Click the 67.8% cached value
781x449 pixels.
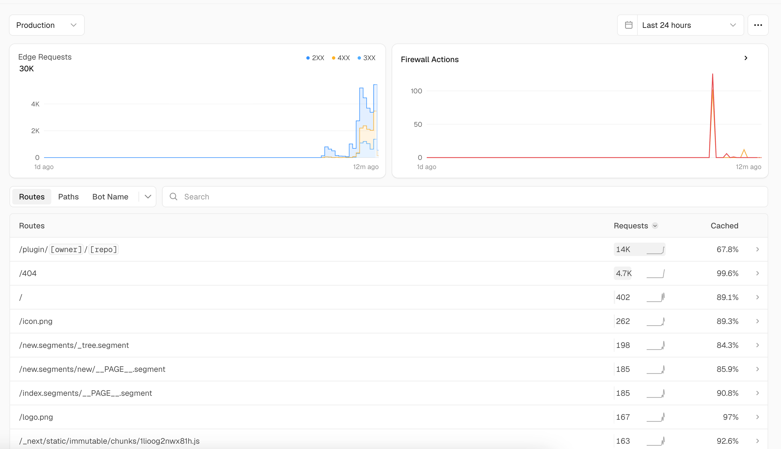tap(727, 250)
